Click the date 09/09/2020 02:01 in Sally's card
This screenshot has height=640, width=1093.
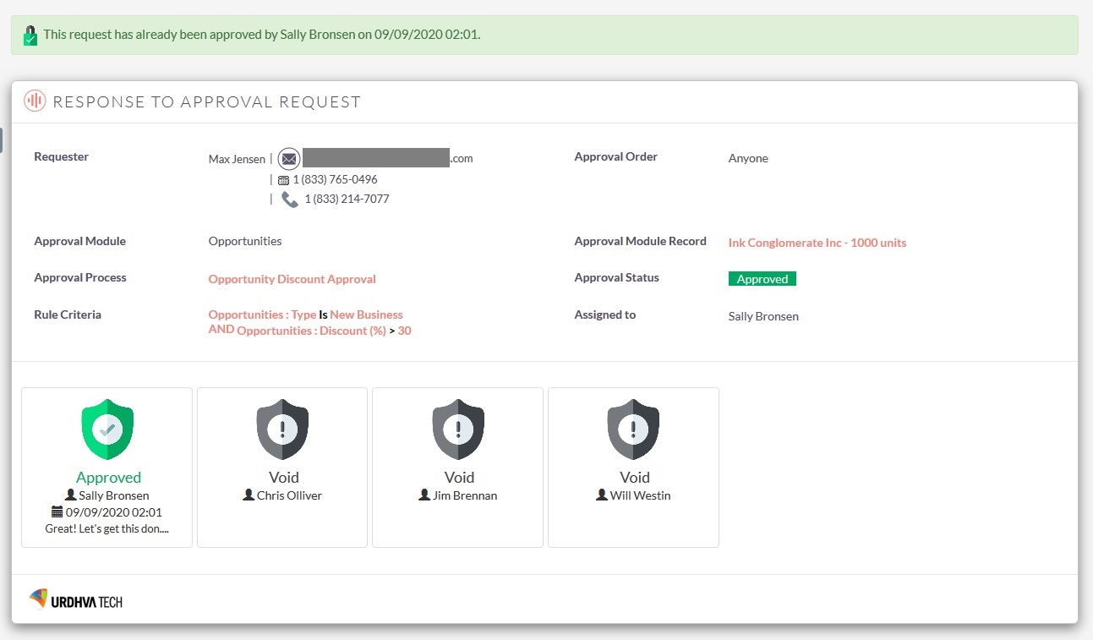point(114,512)
